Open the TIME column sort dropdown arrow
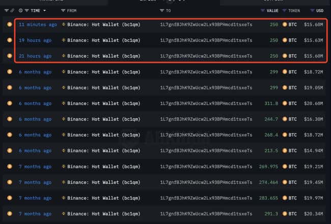Screen dimensions: 331x224 click(44, 10)
